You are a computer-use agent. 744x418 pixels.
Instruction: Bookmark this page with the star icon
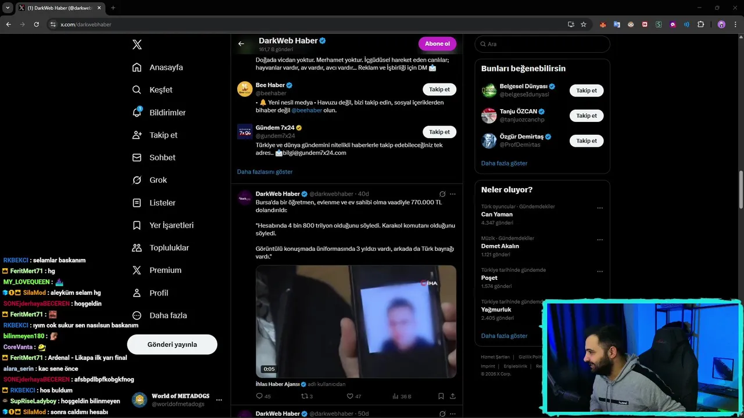coord(584,24)
